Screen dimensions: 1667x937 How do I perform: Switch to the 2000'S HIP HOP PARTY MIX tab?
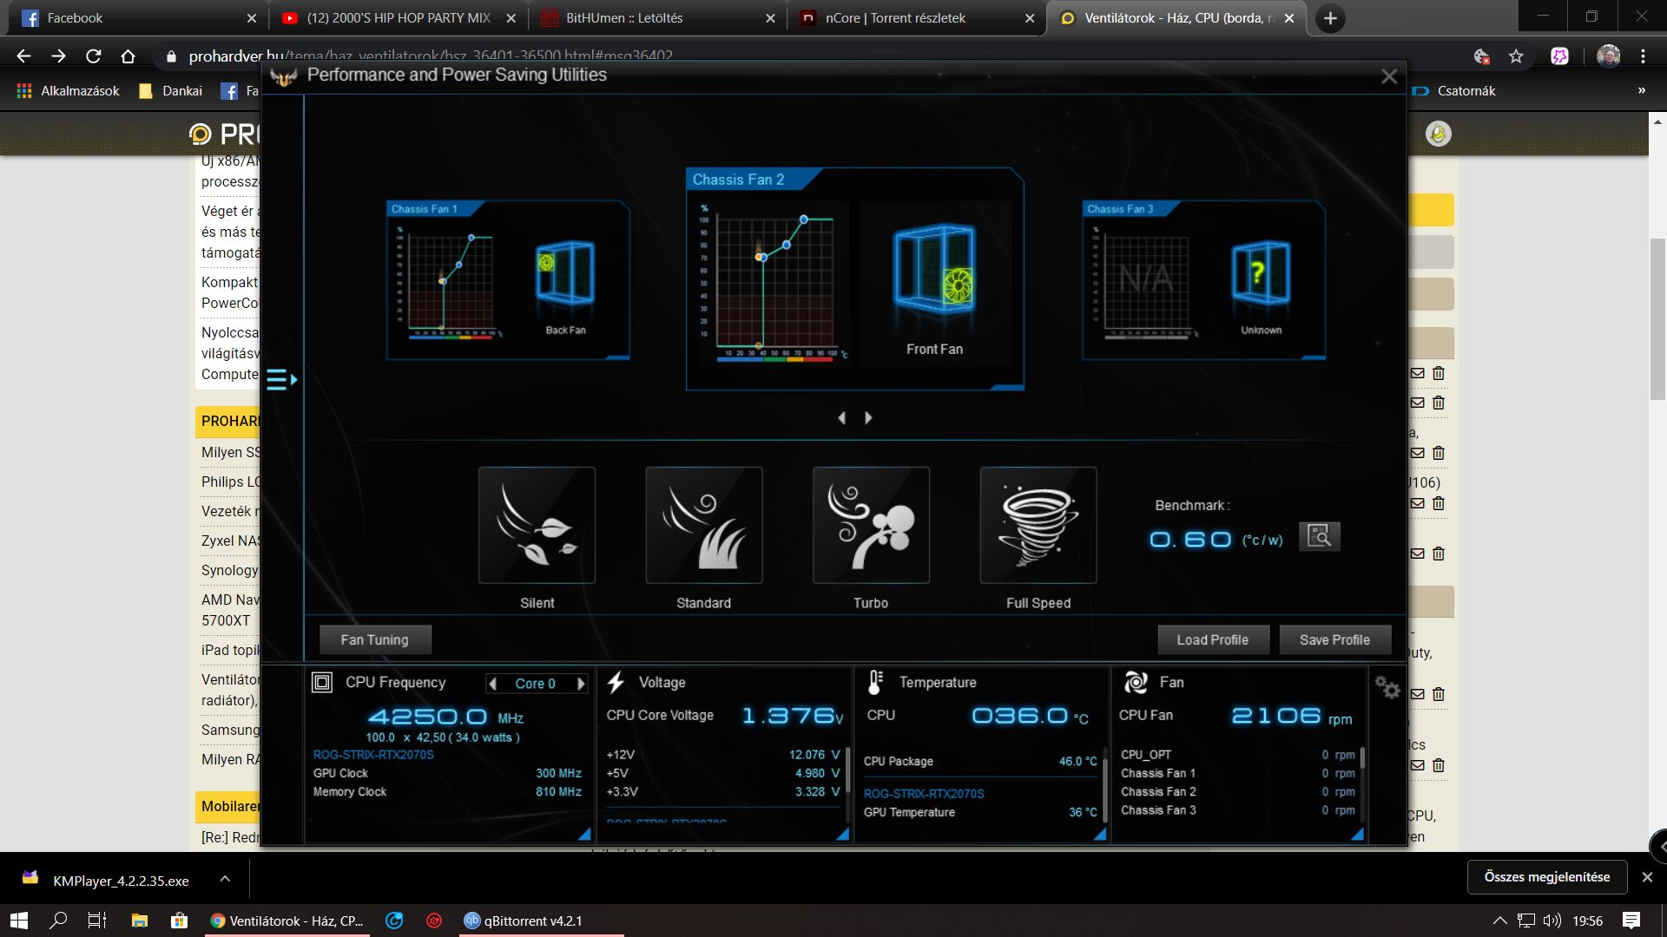pyautogui.click(x=399, y=18)
